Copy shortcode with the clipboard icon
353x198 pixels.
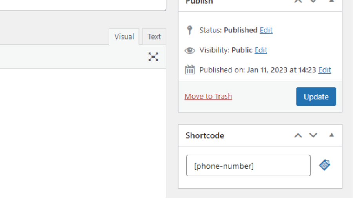tap(325, 165)
